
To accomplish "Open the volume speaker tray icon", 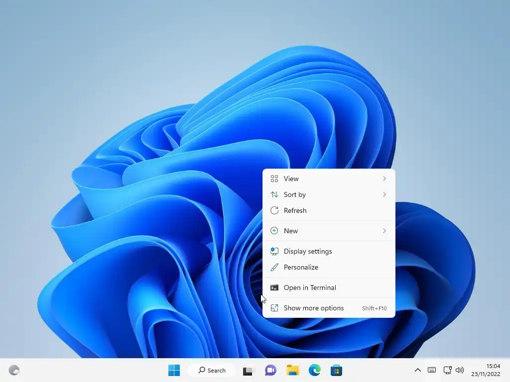I will 460,370.
